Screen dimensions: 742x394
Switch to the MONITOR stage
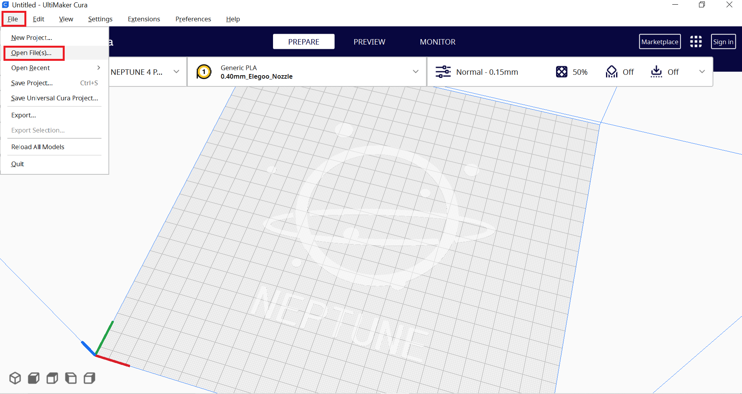pos(438,41)
